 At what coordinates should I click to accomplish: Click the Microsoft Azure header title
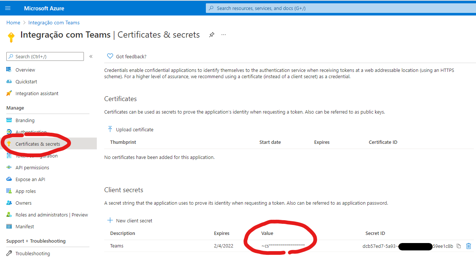coord(44,8)
